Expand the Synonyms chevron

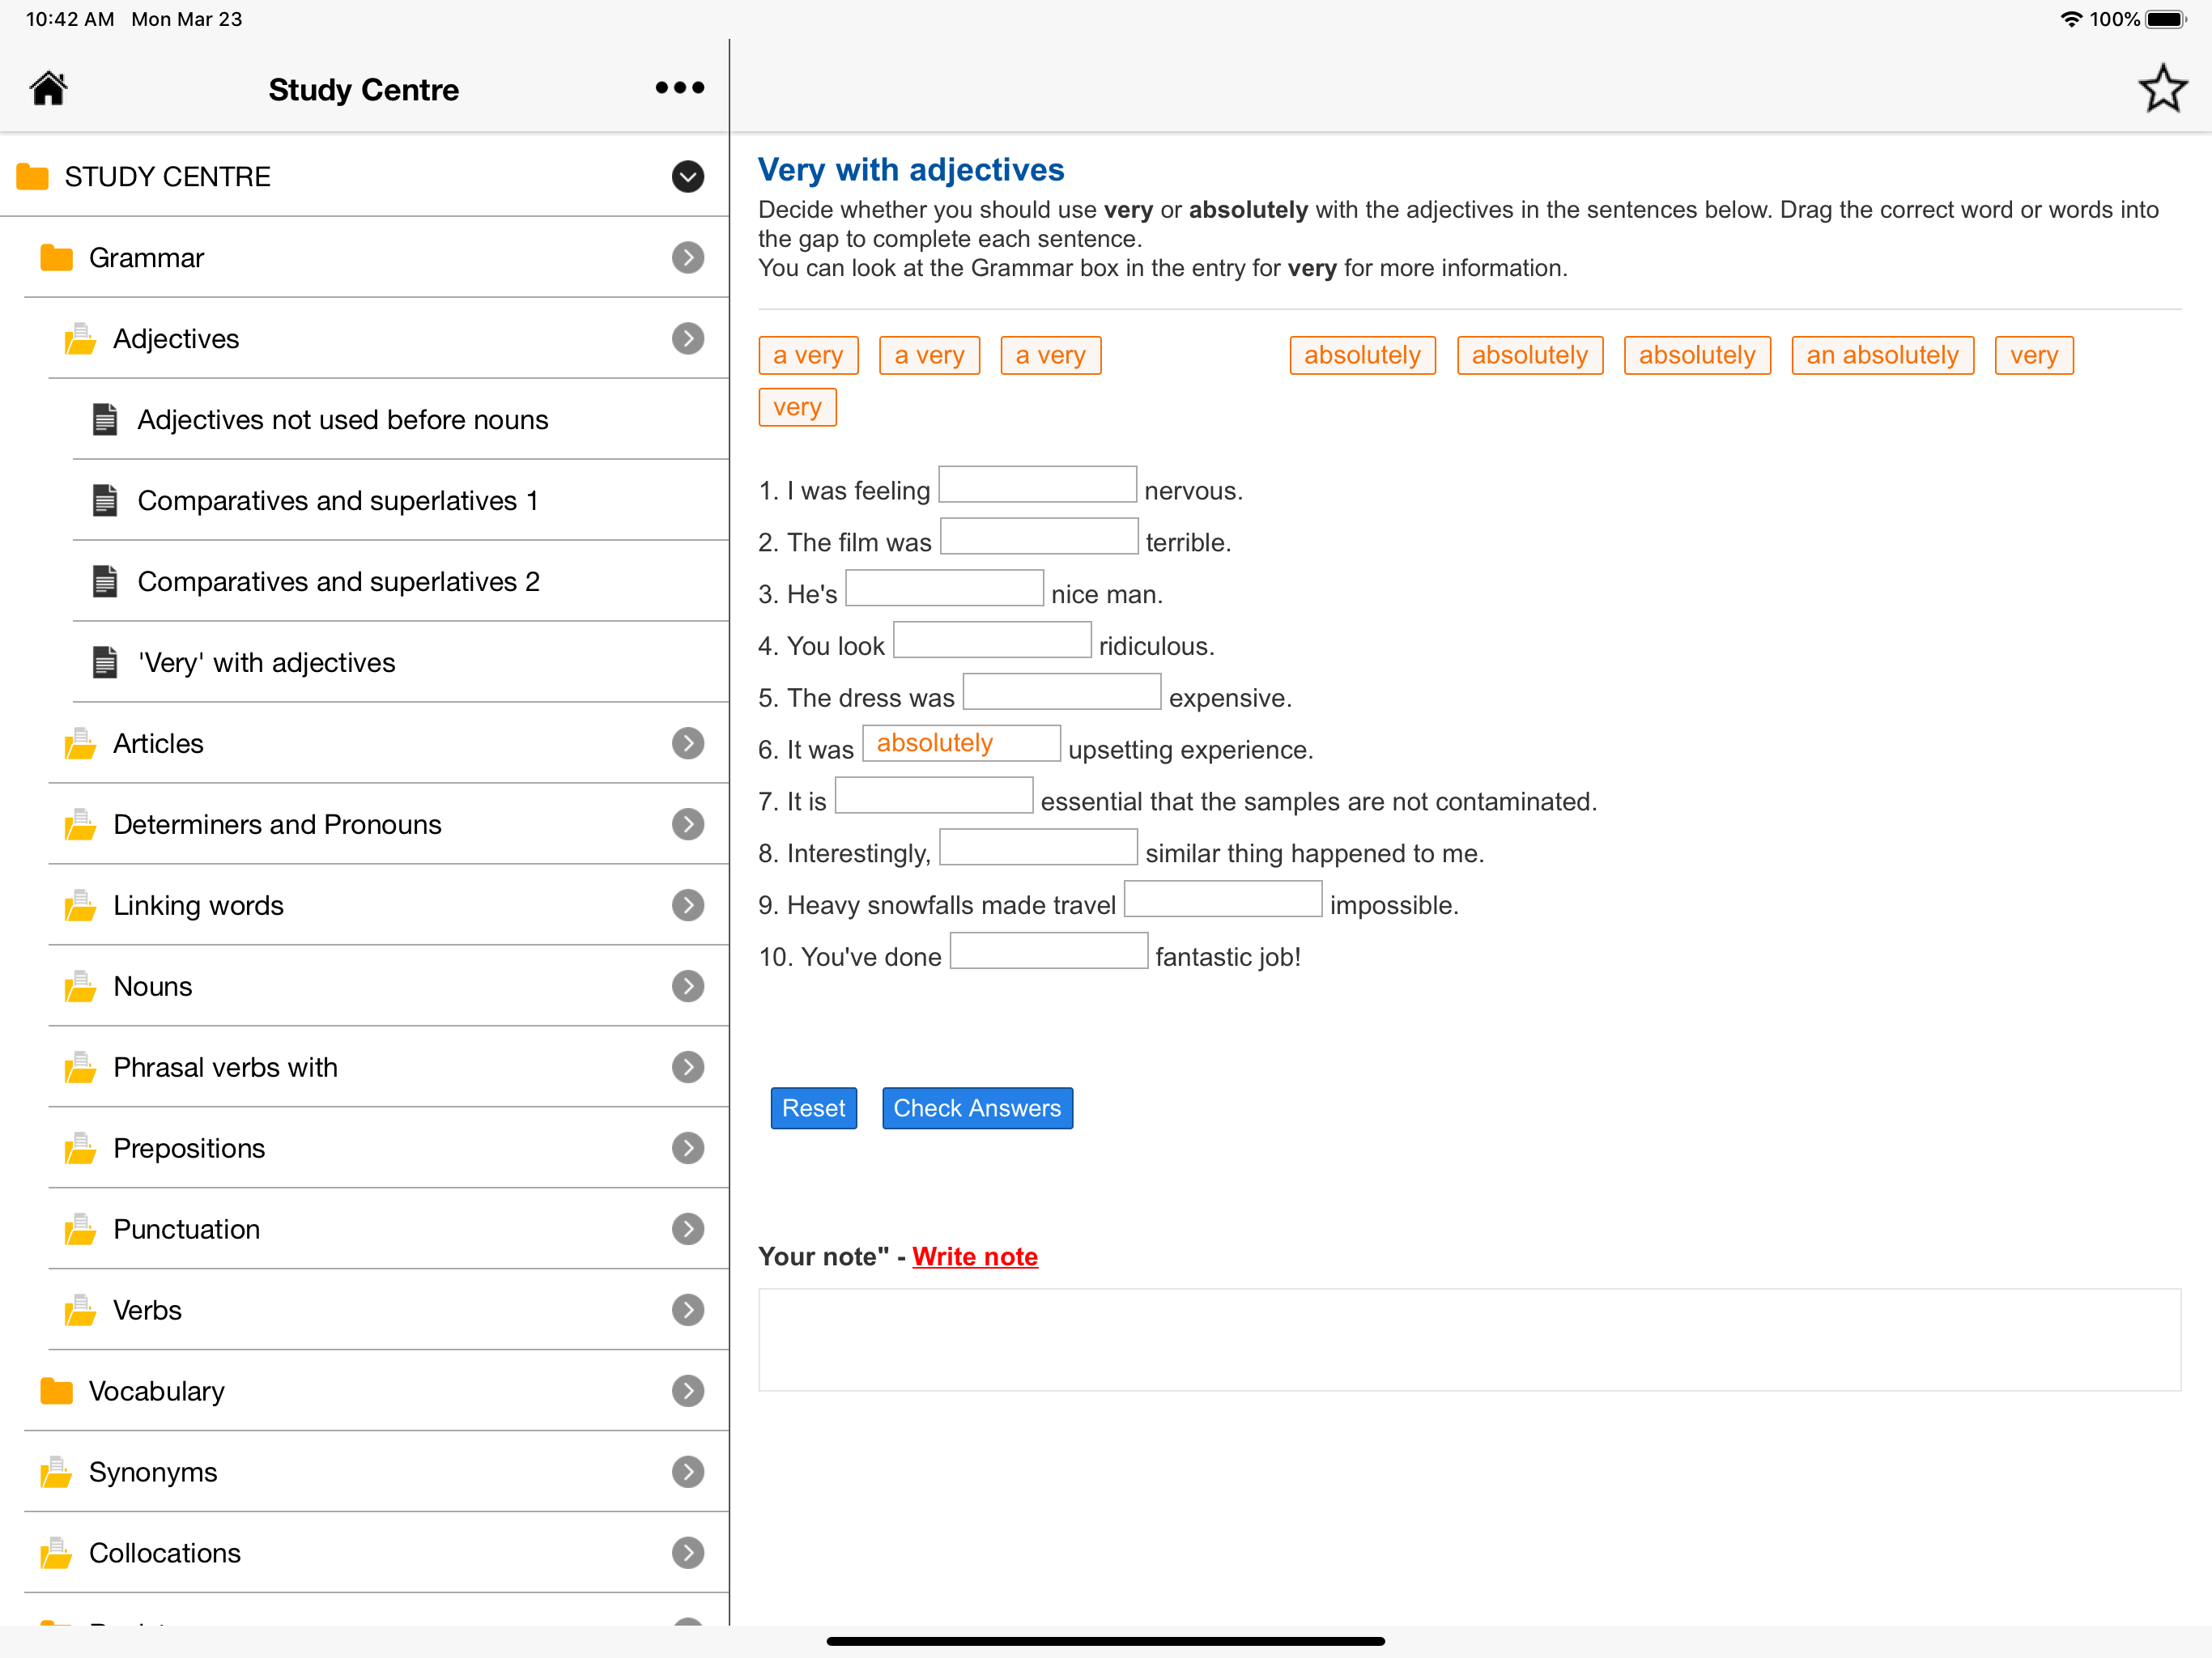688,1472
